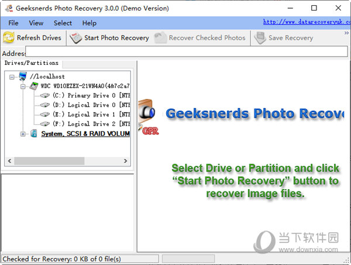Show more toolbar items via chevron

[x=346, y=33]
